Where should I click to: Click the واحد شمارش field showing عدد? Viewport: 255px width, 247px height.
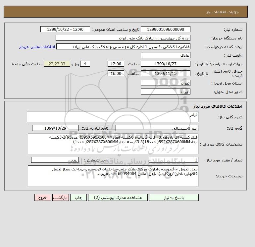tap(55, 160)
